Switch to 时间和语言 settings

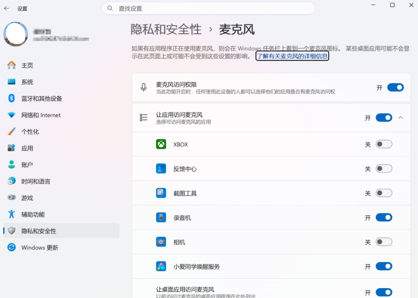(61, 181)
